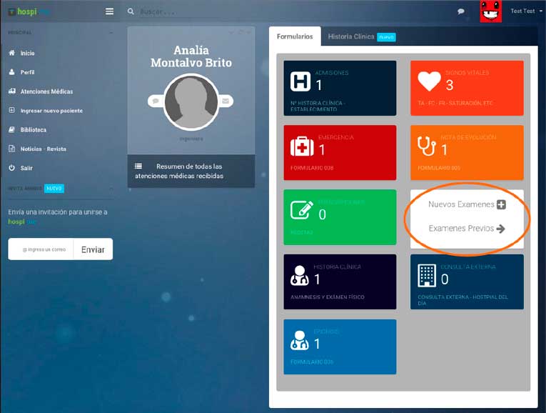Click the Examenes Previos link

pyautogui.click(x=467, y=229)
